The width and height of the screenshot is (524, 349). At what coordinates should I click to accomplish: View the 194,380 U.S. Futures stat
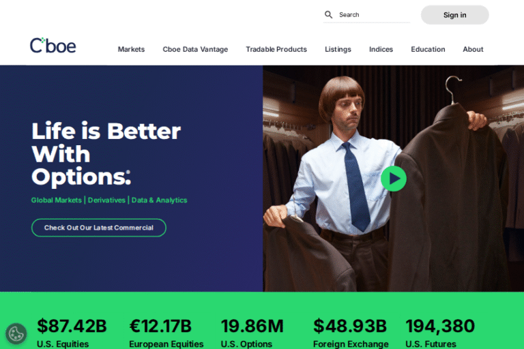[440, 333]
